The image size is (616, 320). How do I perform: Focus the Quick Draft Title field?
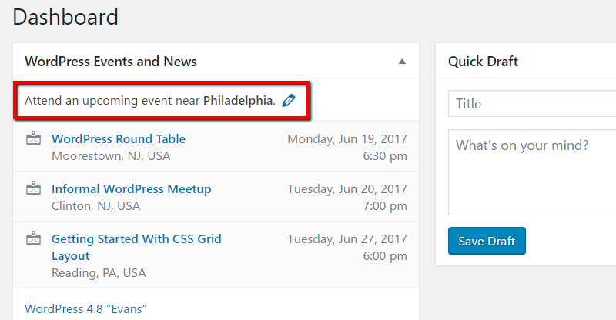[x=532, y=104]
